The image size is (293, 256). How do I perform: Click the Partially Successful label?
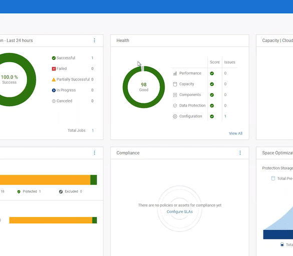click(73, 79)
